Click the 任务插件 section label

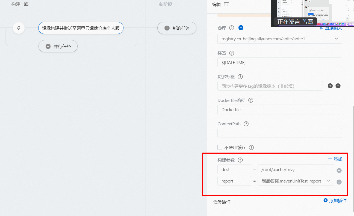pyautogui.click(x=222, y=202)
